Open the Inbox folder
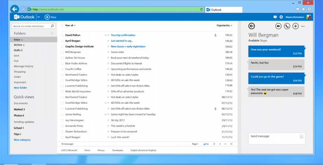 point(33,39)
